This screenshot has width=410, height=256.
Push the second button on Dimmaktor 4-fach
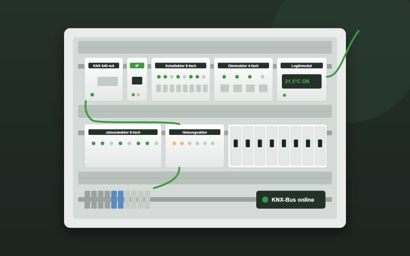(x=238, y=89)
